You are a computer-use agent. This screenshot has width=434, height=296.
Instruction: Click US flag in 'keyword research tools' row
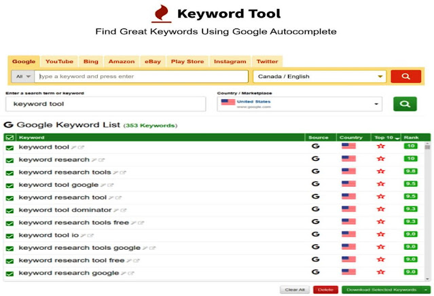(x=348, y=171)
